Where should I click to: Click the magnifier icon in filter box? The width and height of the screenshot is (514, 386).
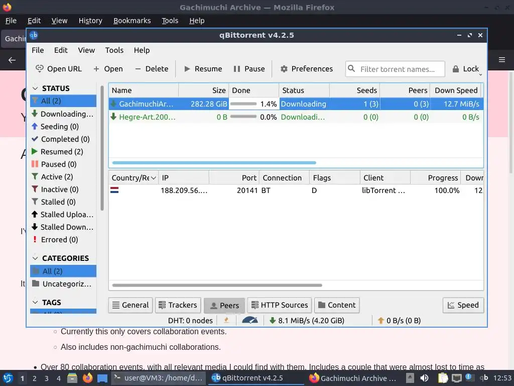pos(351,68)
